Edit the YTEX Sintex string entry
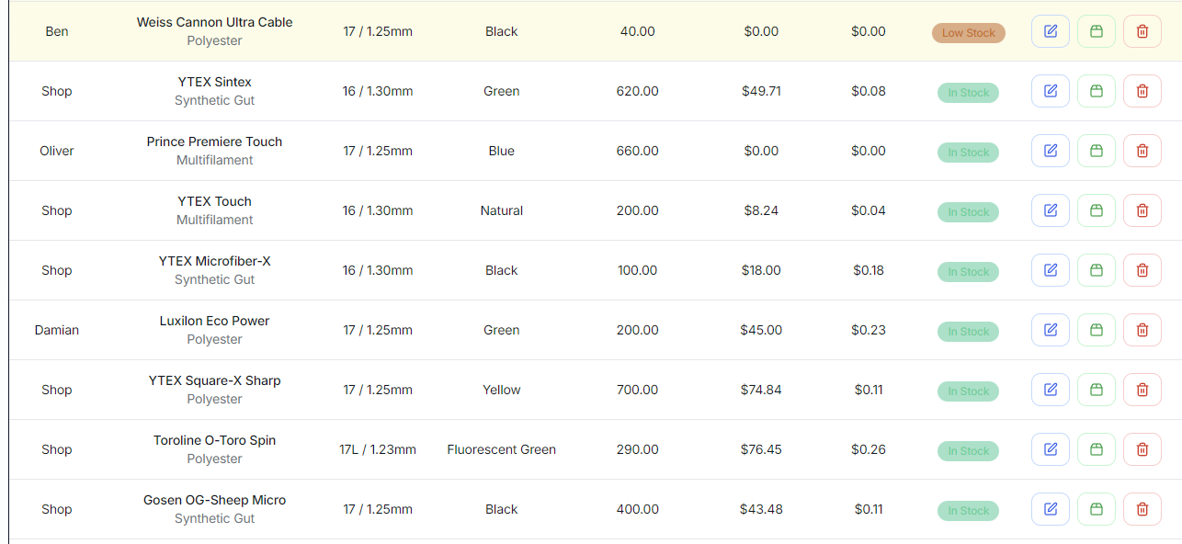This screenshot has width=1182, height=544. (1051, 91)
